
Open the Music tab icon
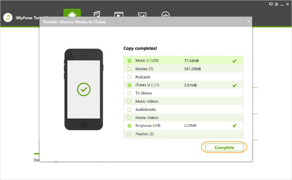coord(97,14)
